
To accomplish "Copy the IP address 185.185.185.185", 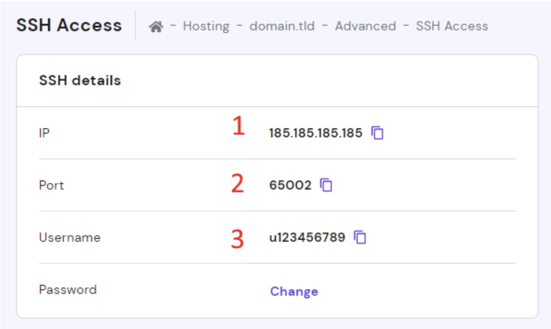I will (x=378, y=133).
